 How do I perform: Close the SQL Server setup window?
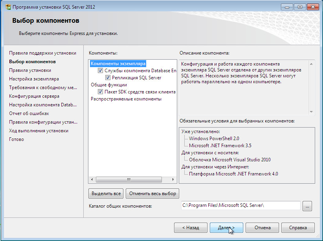tap(313, 7)
